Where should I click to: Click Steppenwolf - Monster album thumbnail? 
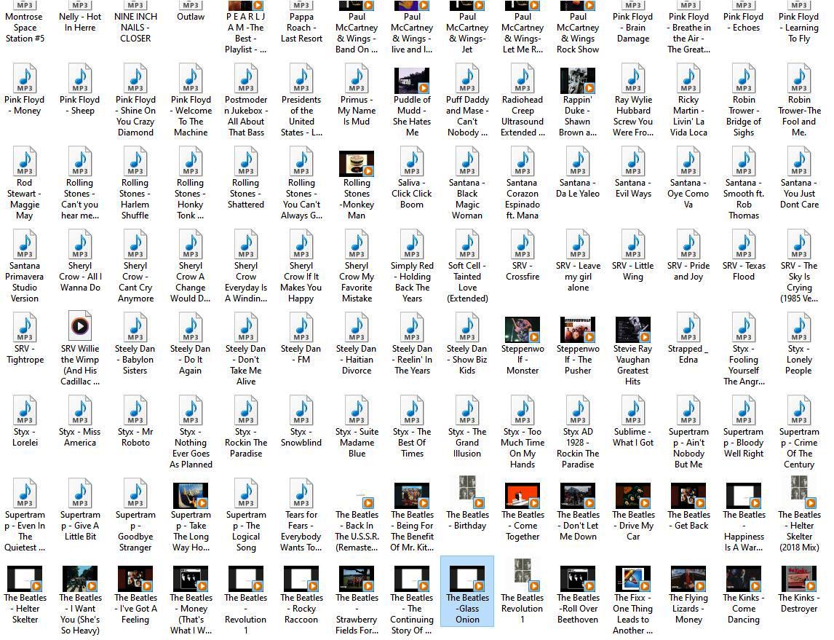[523, 329]
